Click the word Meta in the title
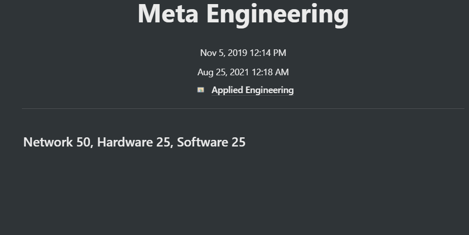 (167, 14)
